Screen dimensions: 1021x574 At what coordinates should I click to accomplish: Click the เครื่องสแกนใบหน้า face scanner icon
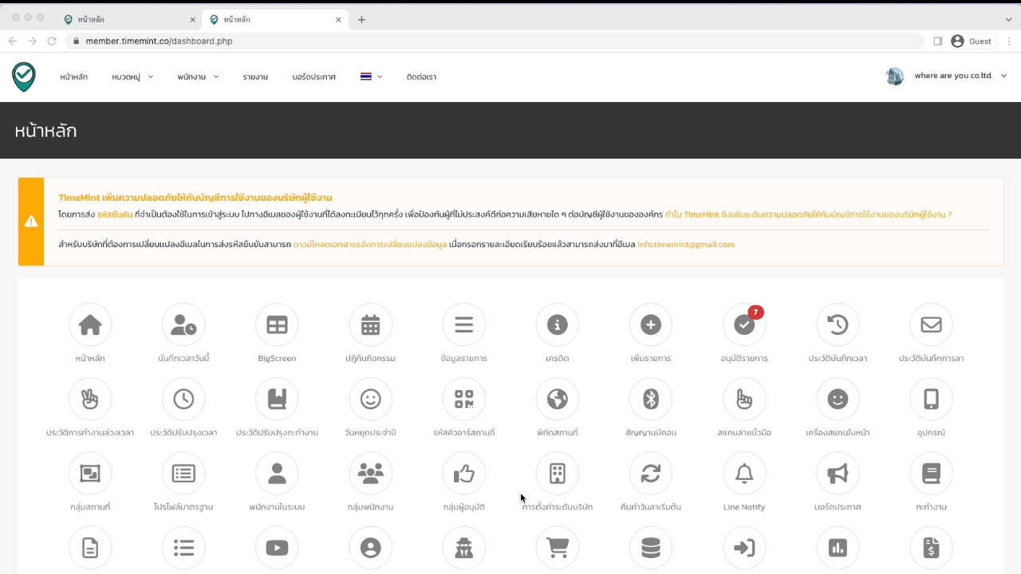(837, 399)
